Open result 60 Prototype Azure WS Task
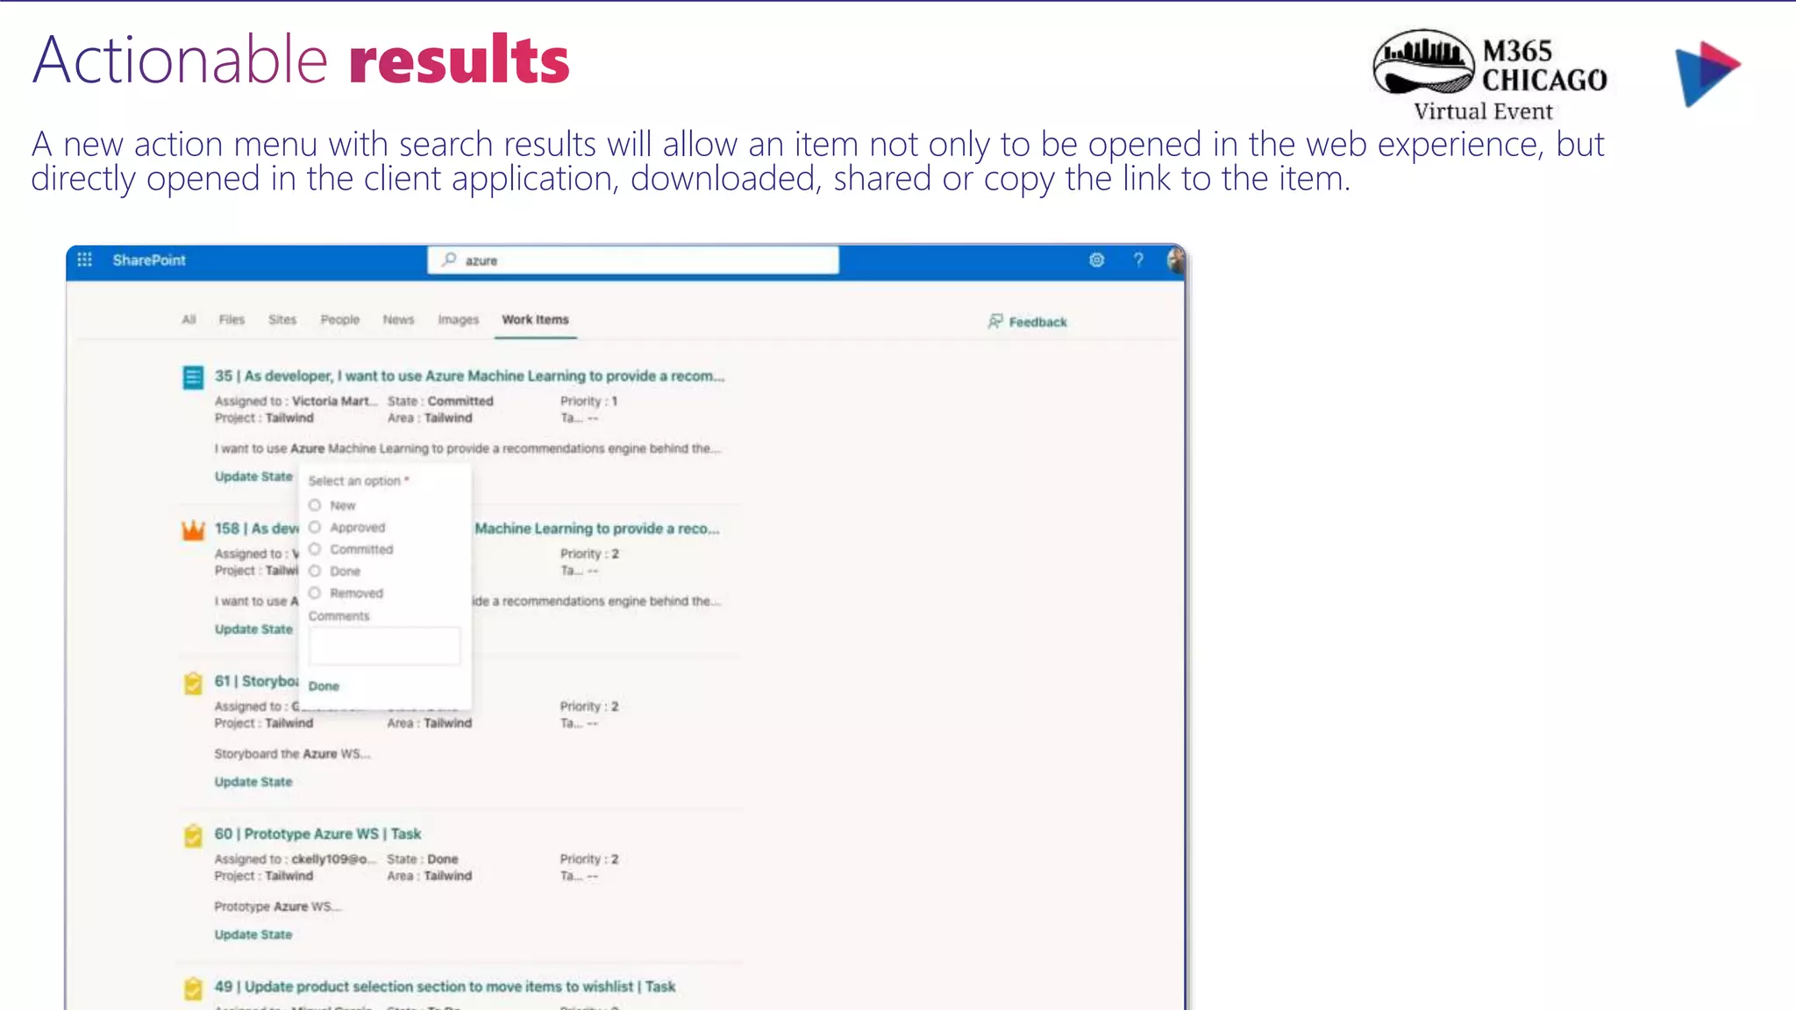The width and height of the screenshot is (1796, 1010). [317, 833]
